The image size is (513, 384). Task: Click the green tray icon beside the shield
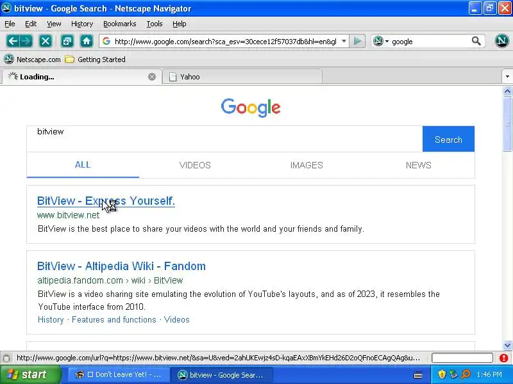pyautogui.click(x=453, y=374)
